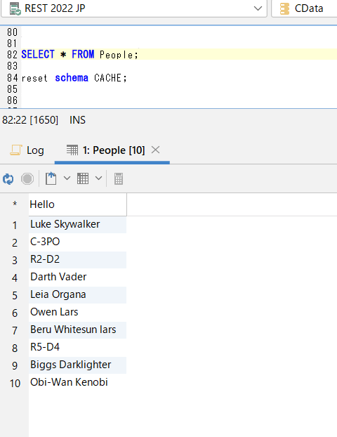Switch to the Log tab
Viewport: 337px width, 437px height.
click(x=27, y=150)
